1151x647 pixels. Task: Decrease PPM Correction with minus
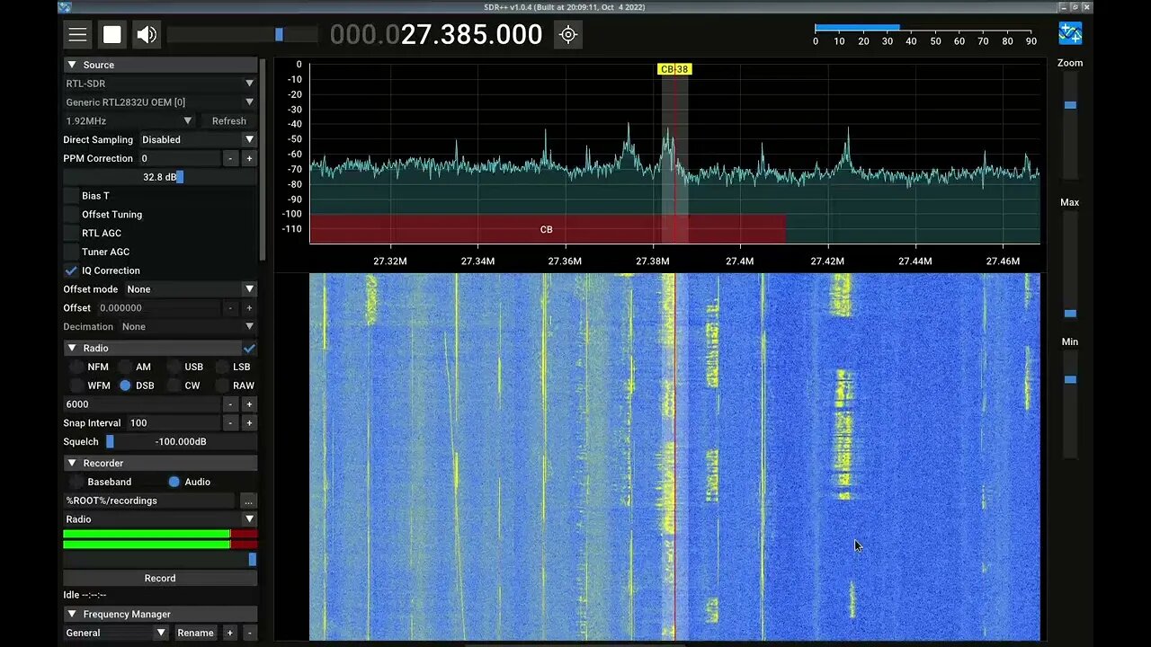coord(230,158)
